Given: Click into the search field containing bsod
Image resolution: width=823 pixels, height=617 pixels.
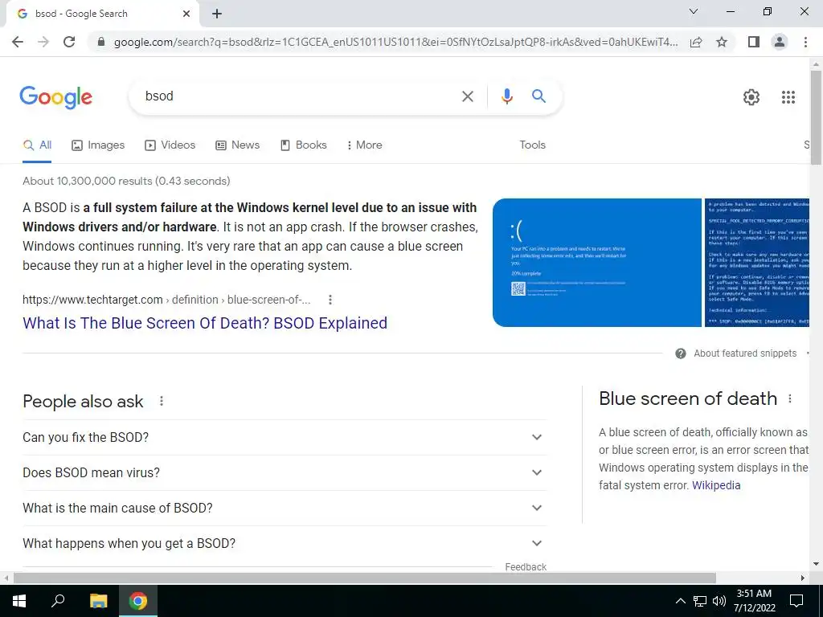Looking at the screenshot, I should tap(299, 96).
